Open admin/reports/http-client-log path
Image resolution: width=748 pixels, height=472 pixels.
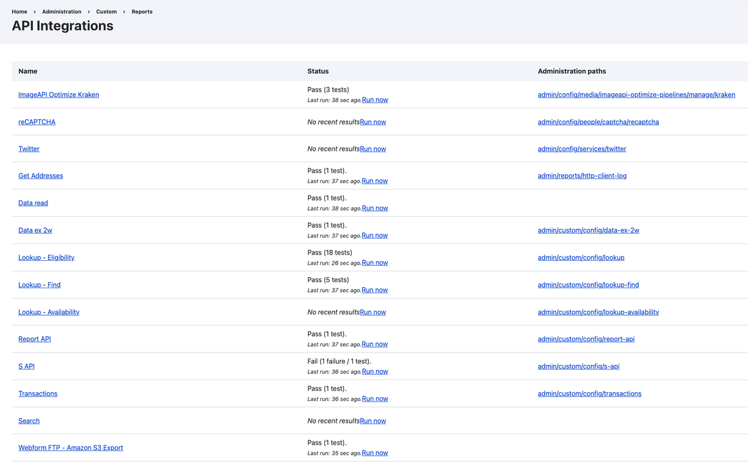pyautogui.click(x=582, y=176)
